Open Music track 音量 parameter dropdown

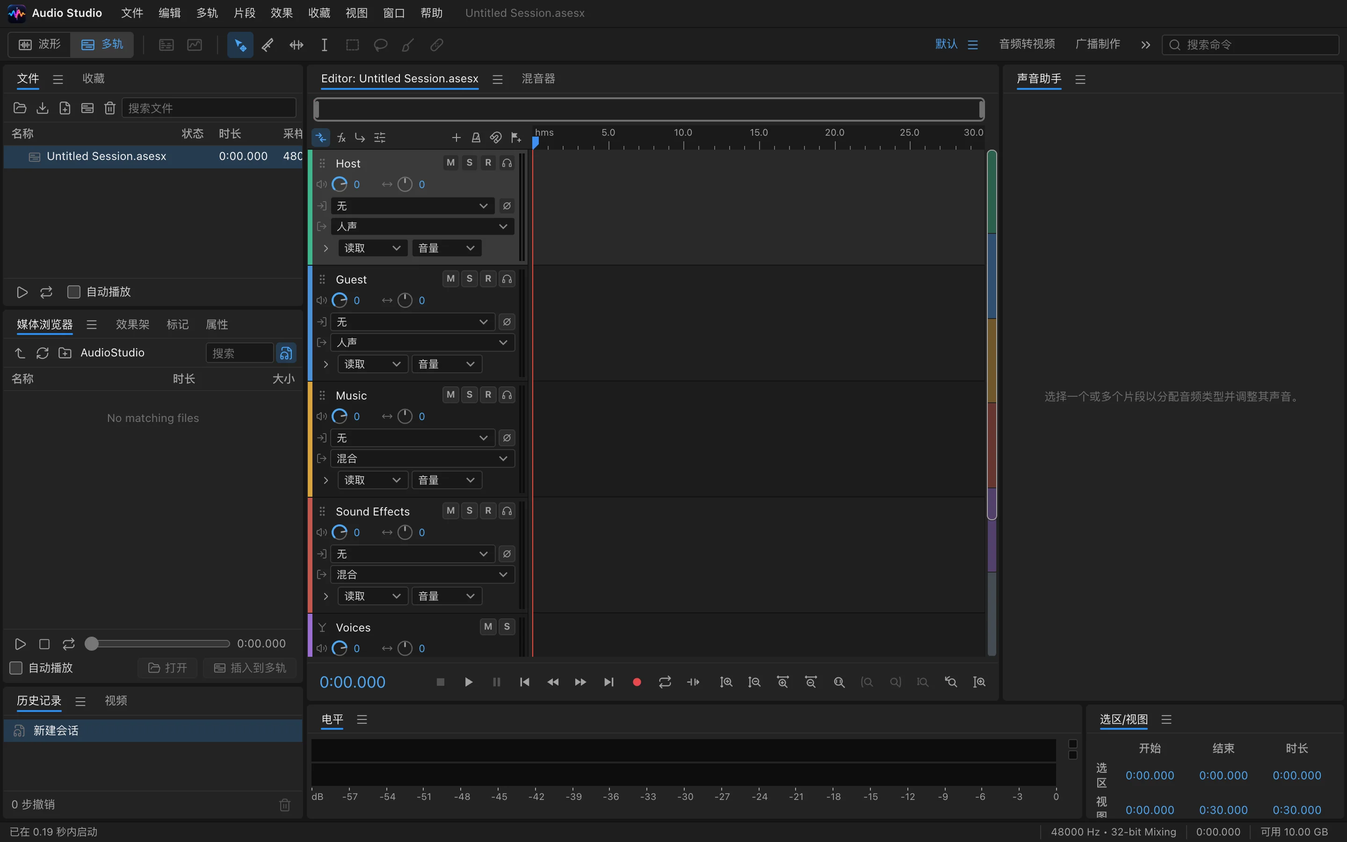coord(446,480)
